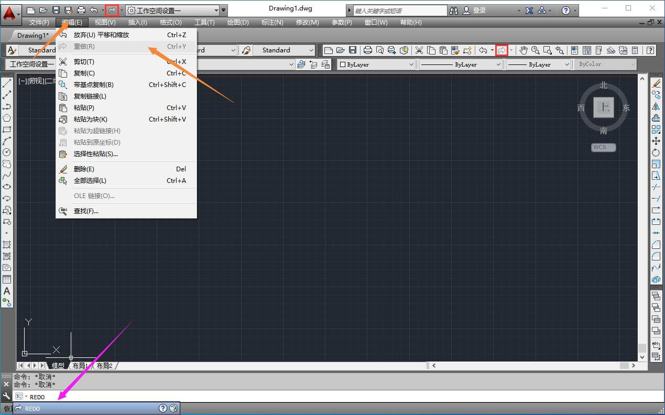Image resolution: width=665 pixels, height=415 pixels.
Task: Switch to the 布局1 layout tab
Action: point(79,365)
